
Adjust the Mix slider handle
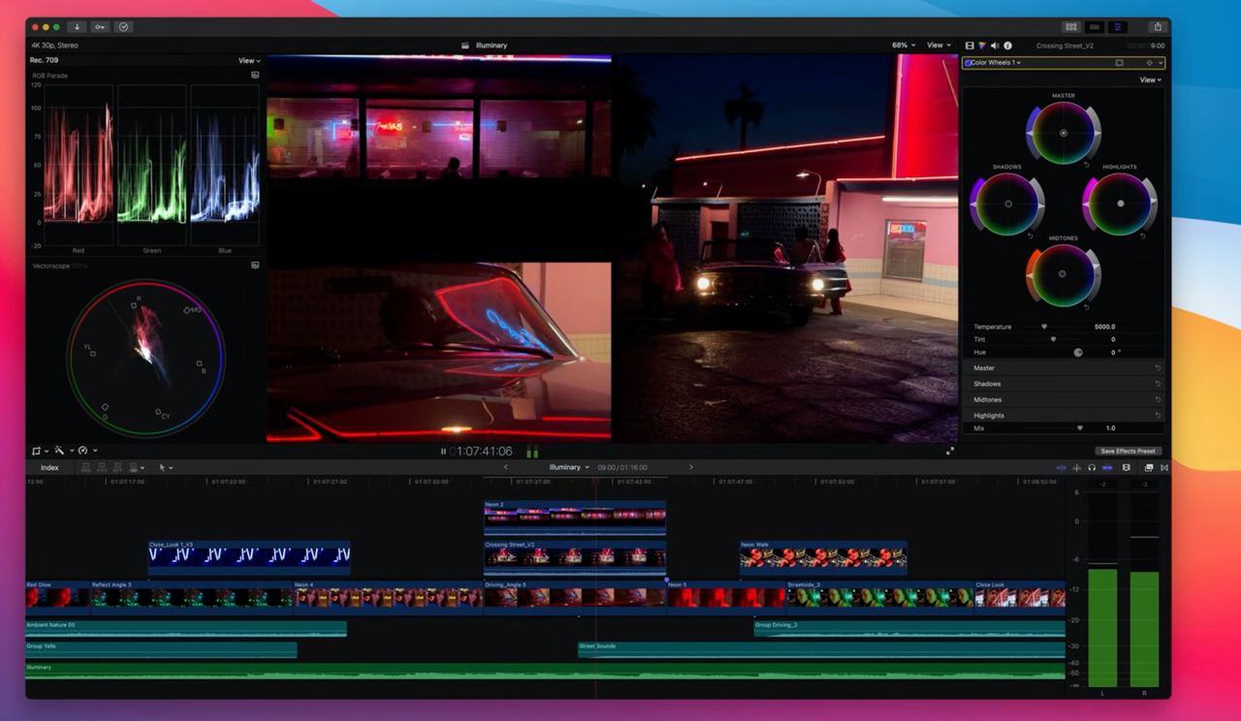coord(1080,427)
